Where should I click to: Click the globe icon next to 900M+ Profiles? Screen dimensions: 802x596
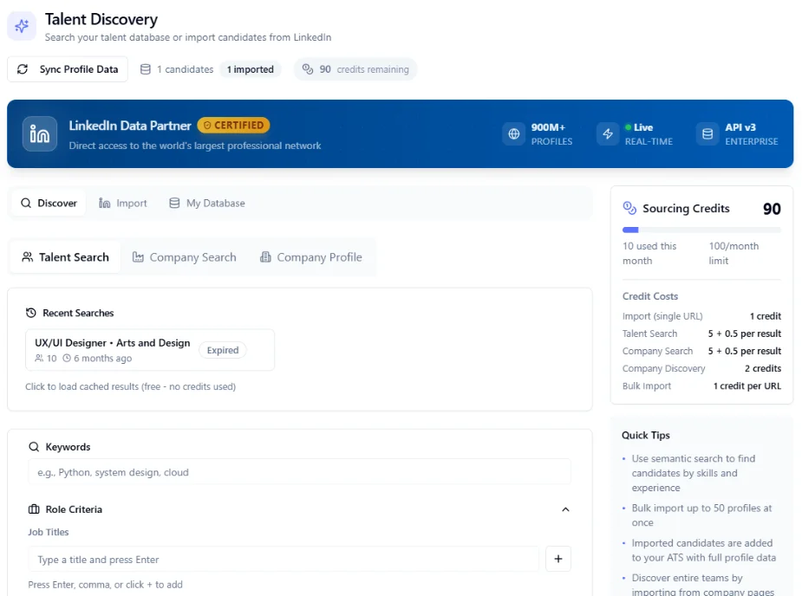514,134
